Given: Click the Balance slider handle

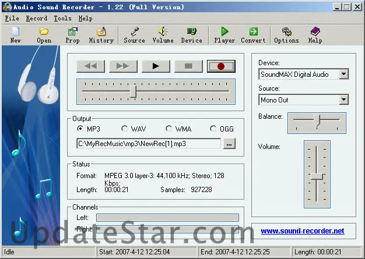Looking at the screenshot, I should point(317,120).
